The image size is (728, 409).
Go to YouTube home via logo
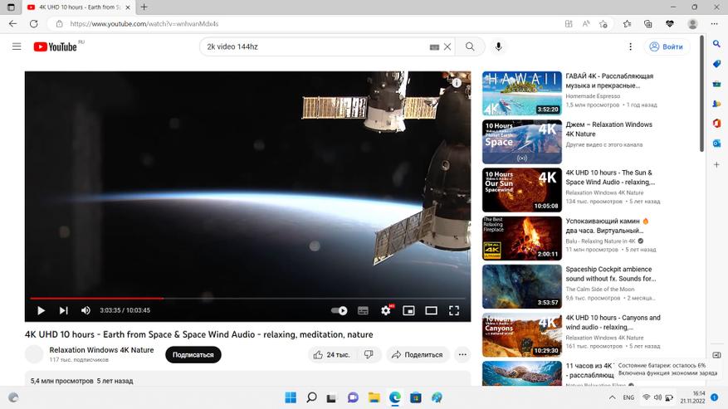(x=55, y=46)
